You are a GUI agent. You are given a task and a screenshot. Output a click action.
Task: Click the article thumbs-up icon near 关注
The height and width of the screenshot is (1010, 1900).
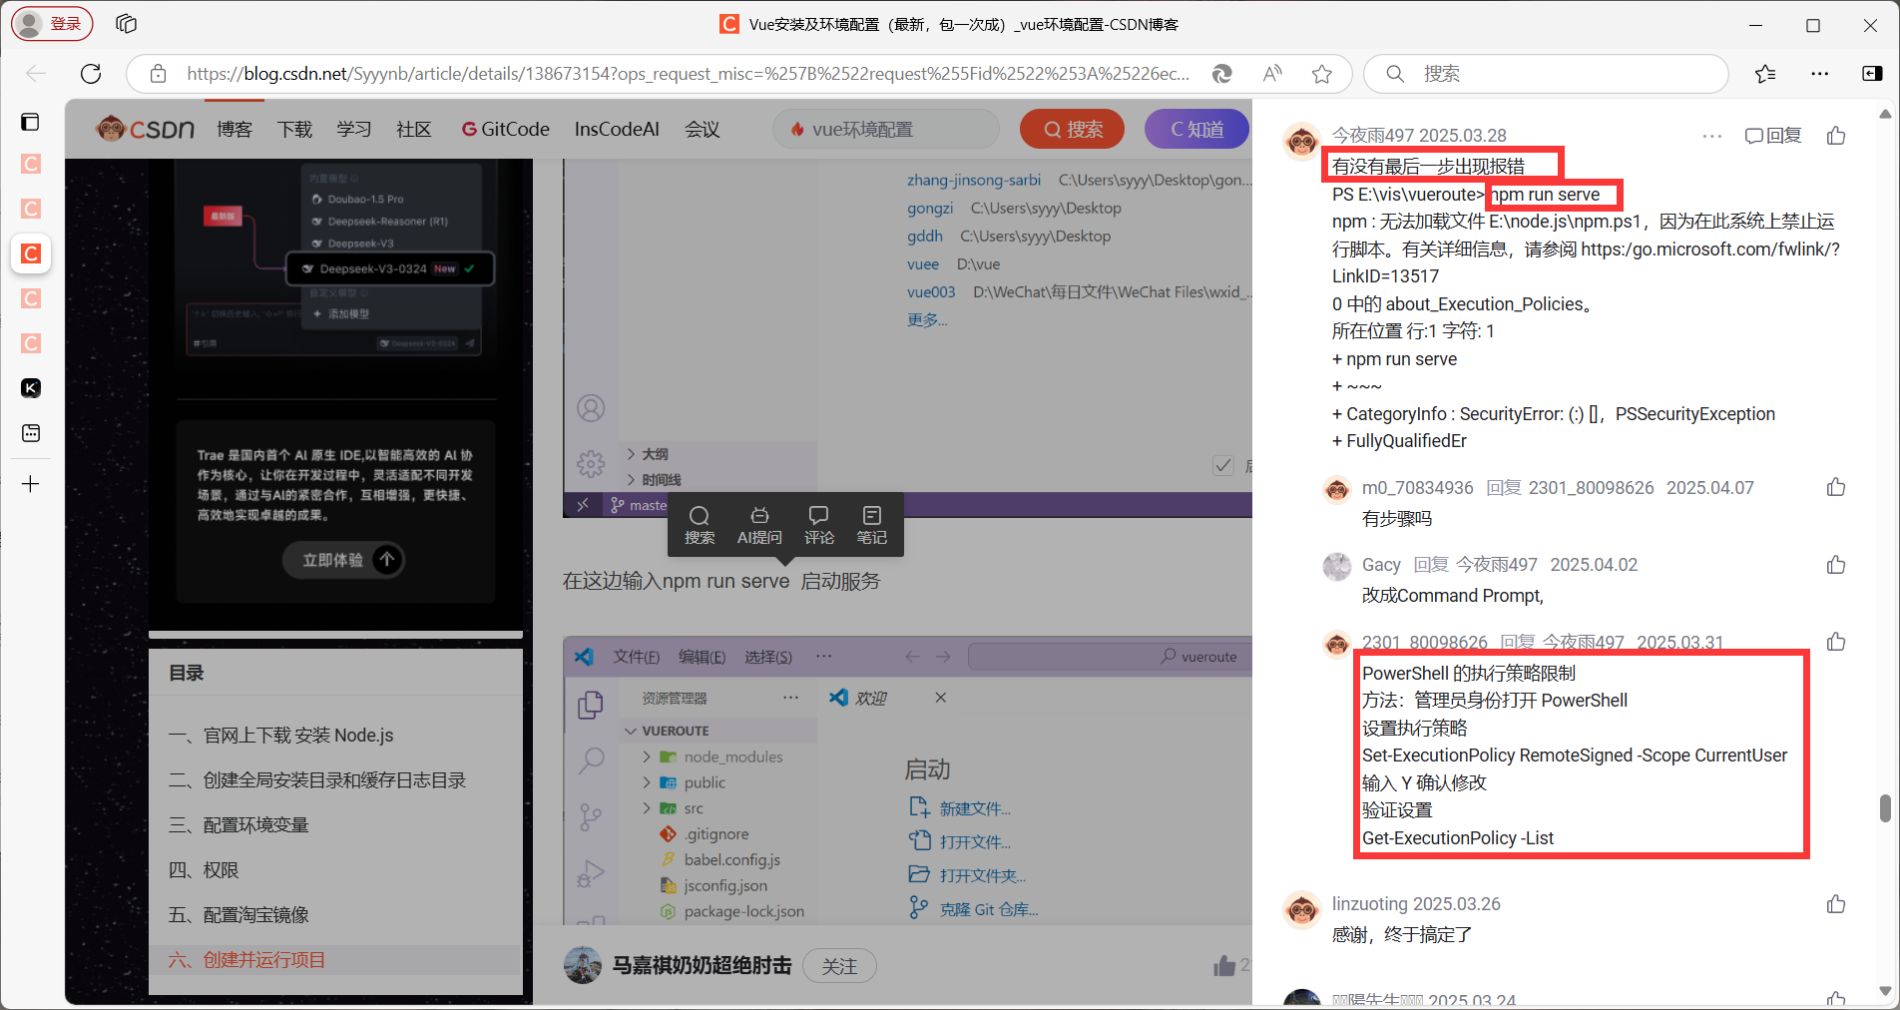point(1224,965)
